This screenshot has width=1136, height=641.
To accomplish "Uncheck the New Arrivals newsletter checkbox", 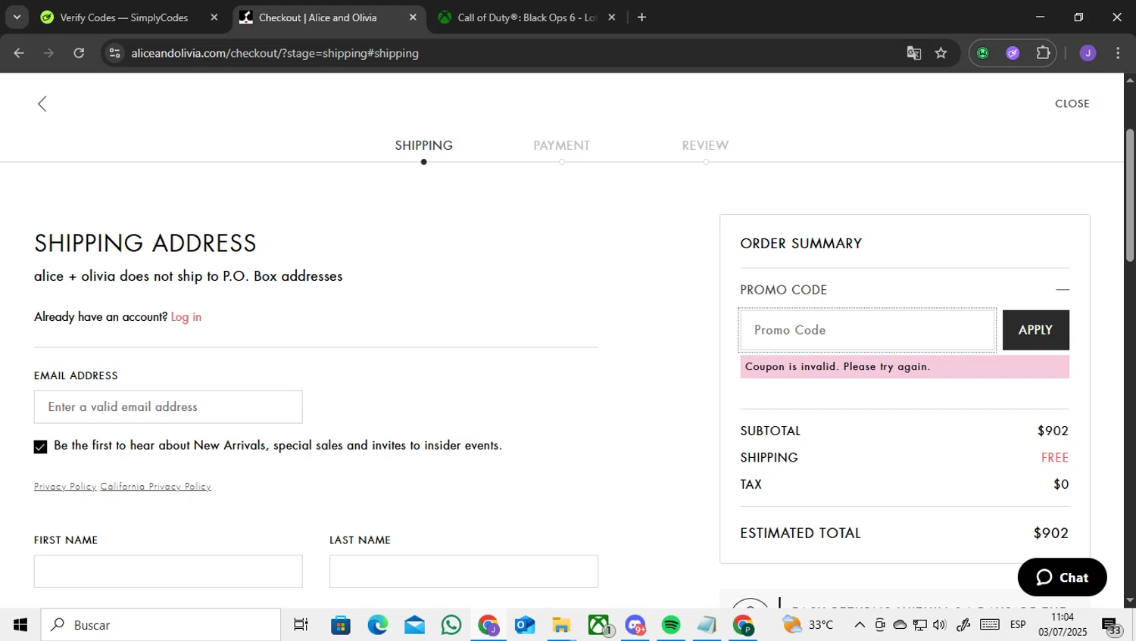I will coord(41,447).
